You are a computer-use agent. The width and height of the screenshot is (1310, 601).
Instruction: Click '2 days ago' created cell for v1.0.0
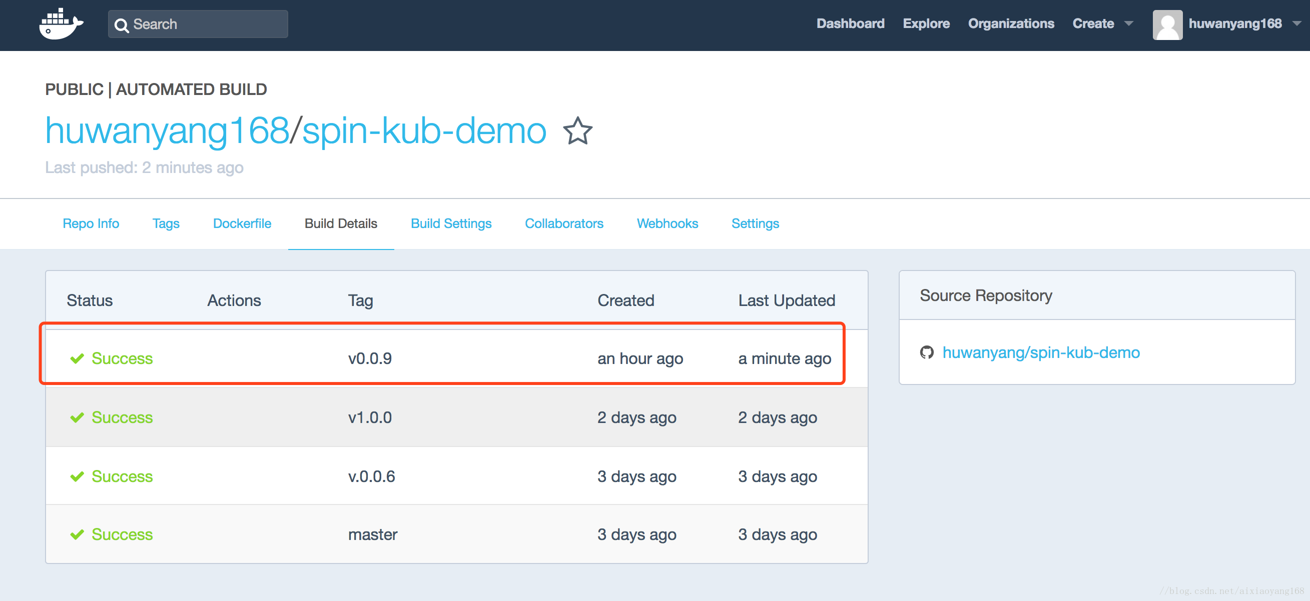636,417
